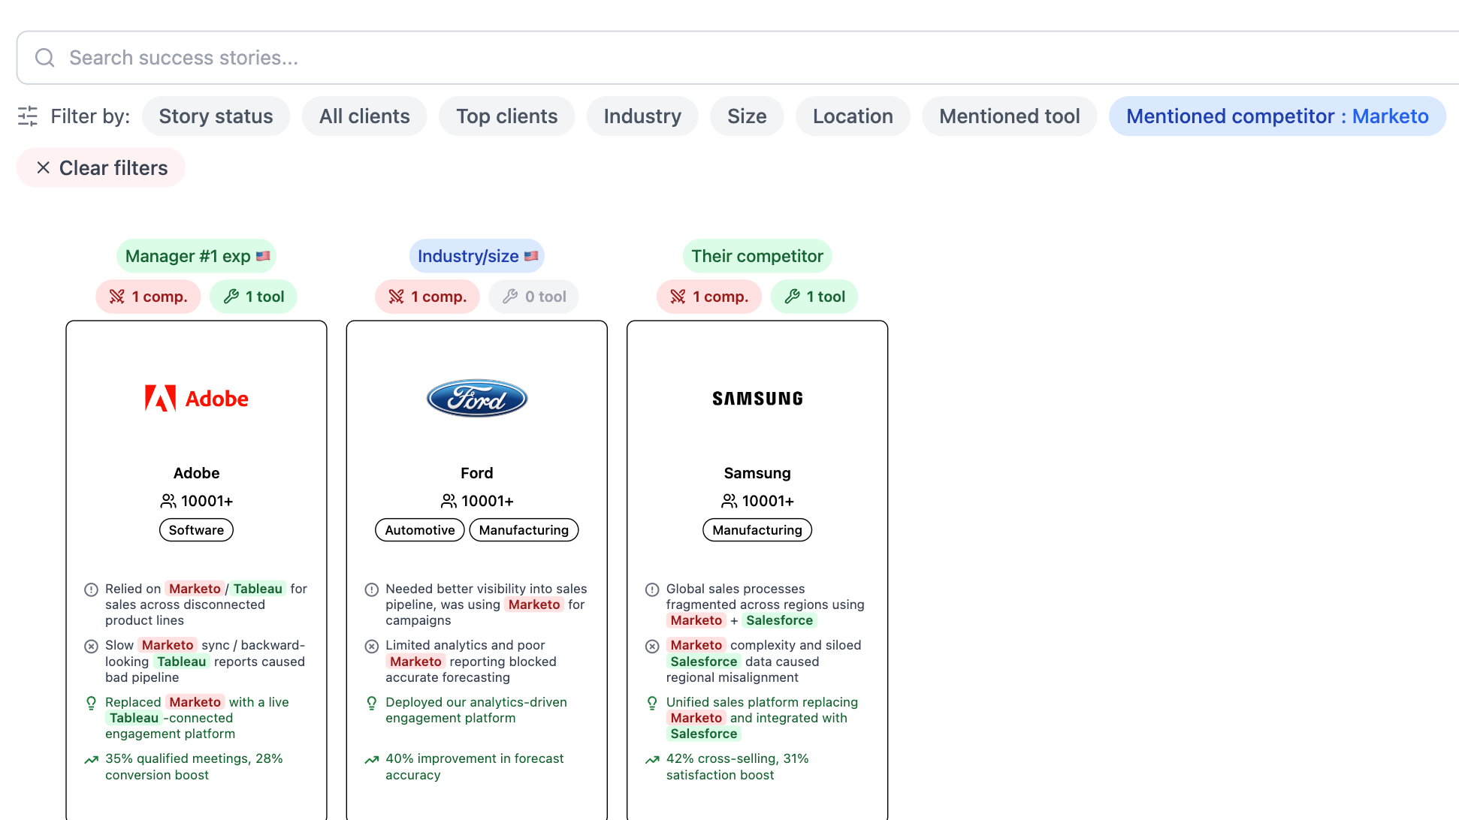
Task: Click the Samsung logo thumbnail
Action: coord(757,398)
